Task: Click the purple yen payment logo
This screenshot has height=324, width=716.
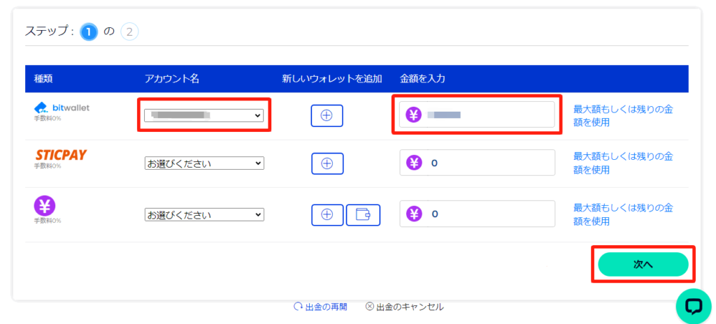Action: click(45, 205)
